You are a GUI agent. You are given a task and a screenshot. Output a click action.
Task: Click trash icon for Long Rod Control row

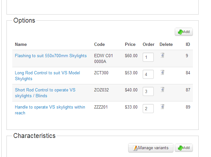[x=162, y=72]
